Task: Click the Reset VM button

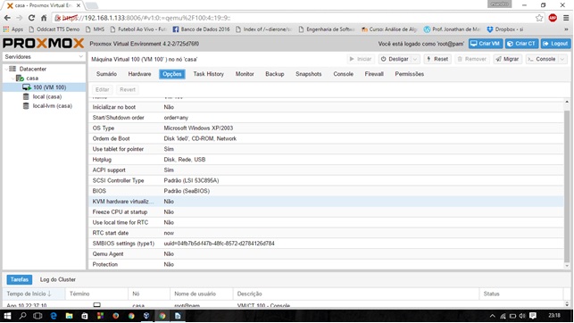Action: (437, 59)
